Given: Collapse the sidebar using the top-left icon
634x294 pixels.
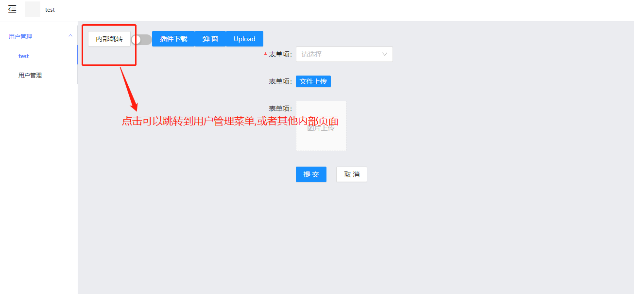Looking at the screenshot, I should (12, 9).
